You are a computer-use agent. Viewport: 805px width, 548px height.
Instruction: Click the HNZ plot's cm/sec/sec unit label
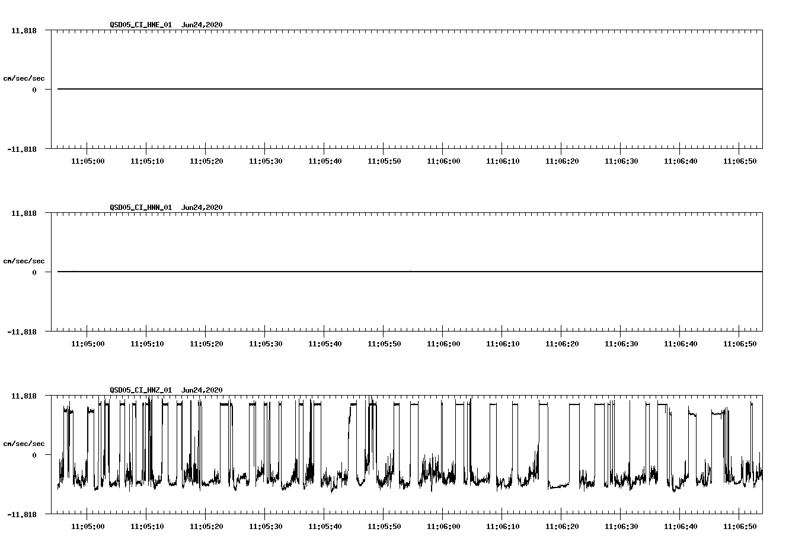(24, 444)
